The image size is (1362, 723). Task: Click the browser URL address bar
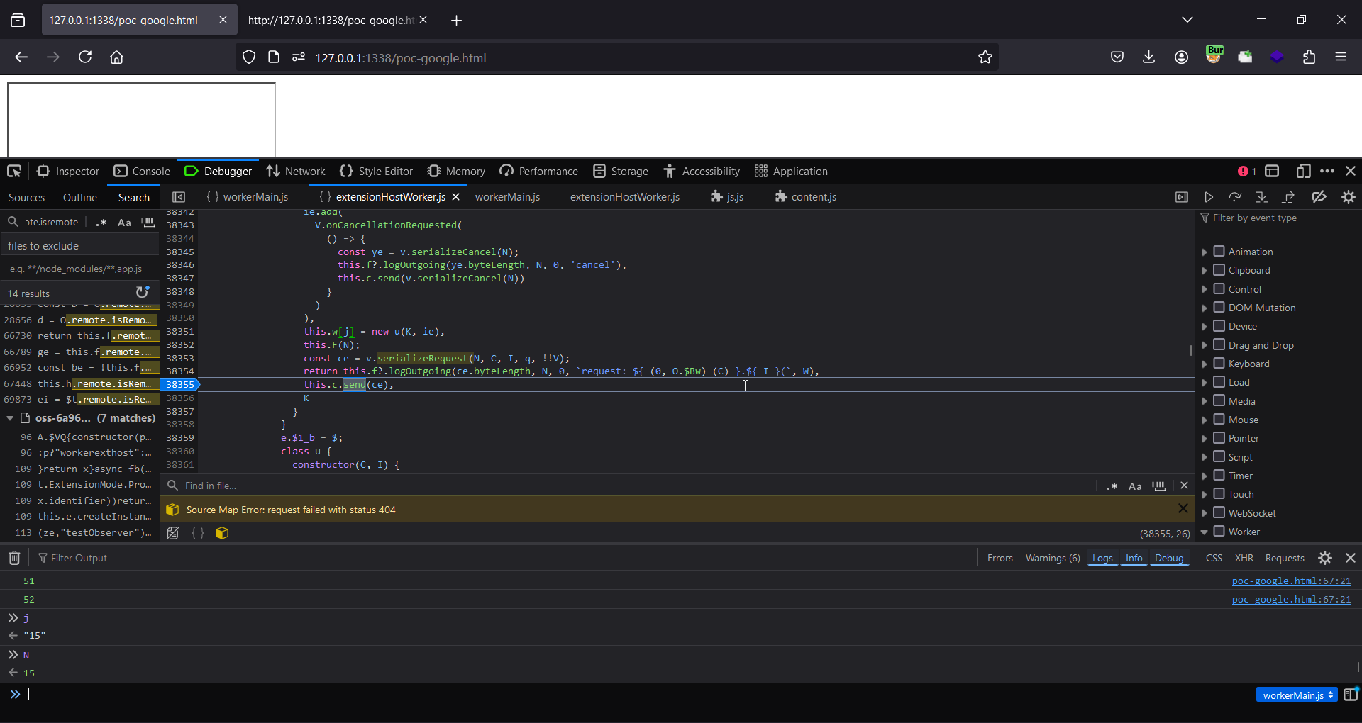click(x=617, y=57)
